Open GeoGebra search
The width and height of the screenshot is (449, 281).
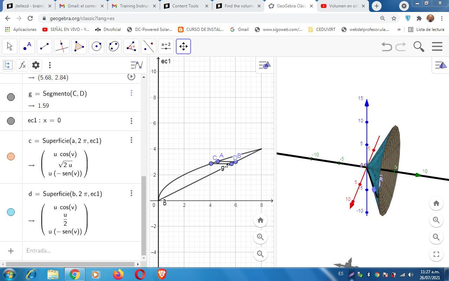pos(419,46)
